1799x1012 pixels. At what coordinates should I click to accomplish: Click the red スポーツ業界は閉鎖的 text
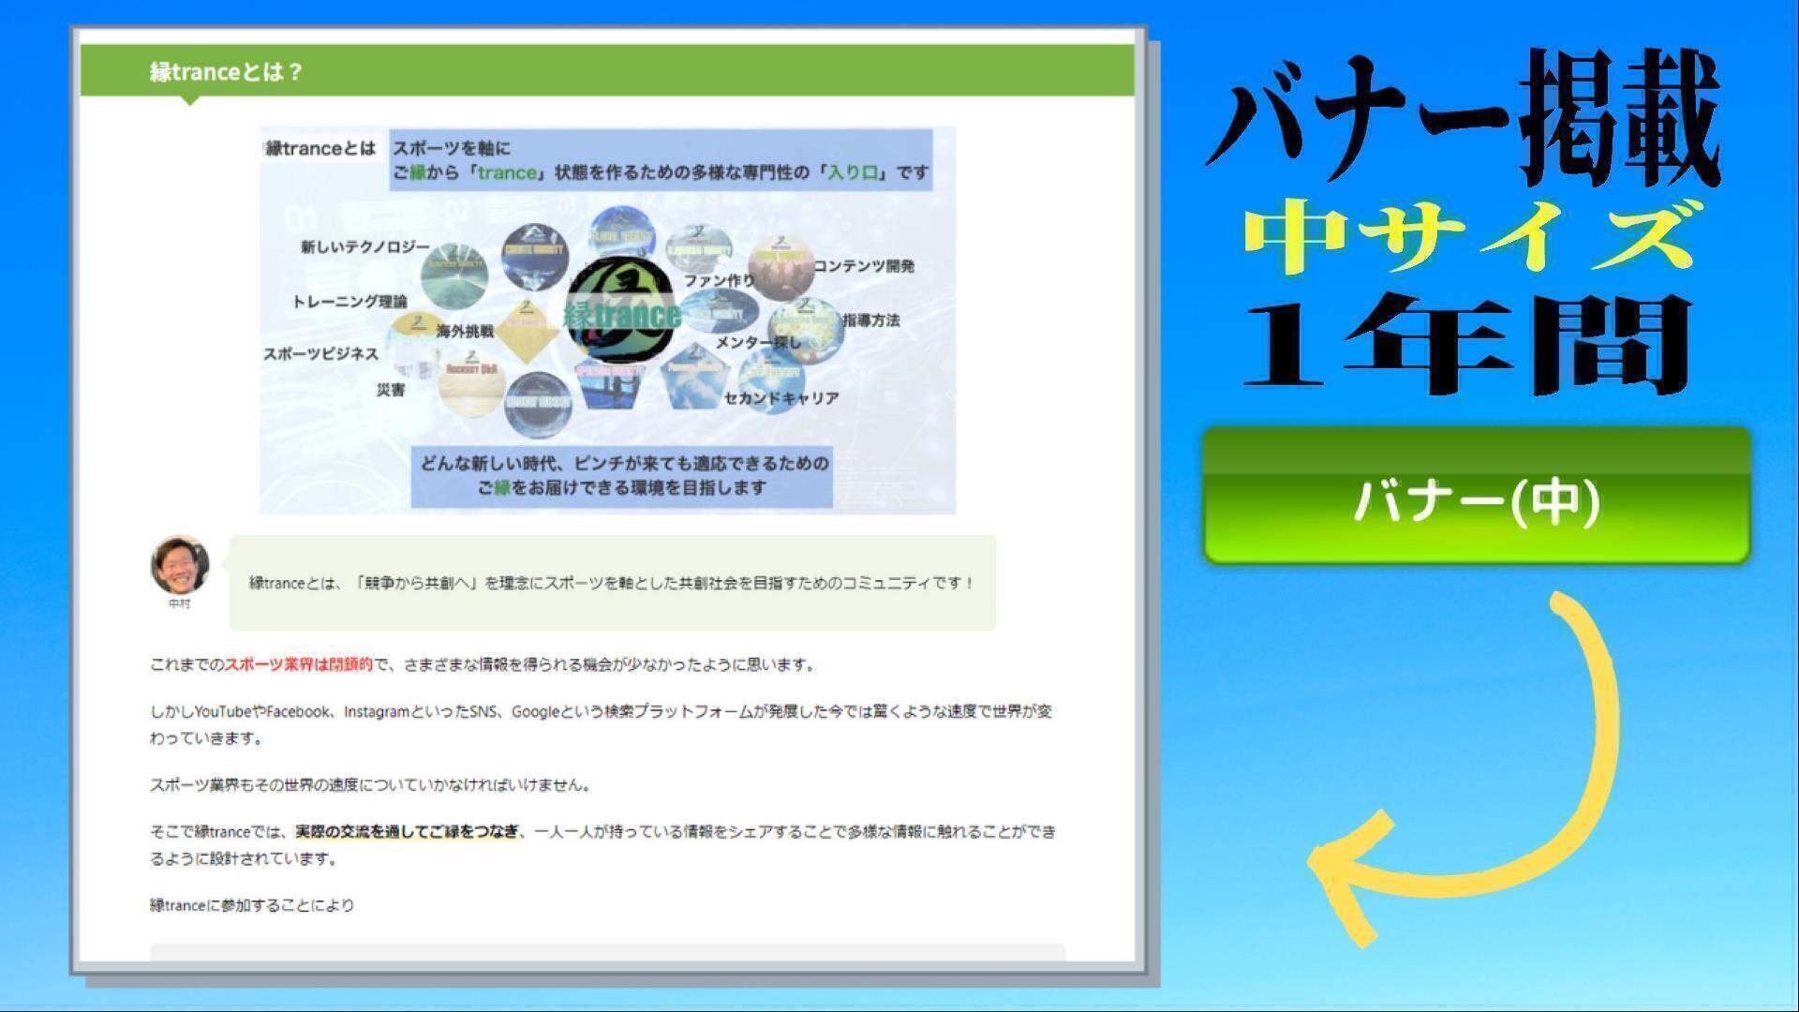pyautogui.click(x=298, y=664)
